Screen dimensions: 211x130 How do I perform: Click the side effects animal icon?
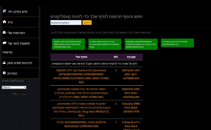(4, 43)
